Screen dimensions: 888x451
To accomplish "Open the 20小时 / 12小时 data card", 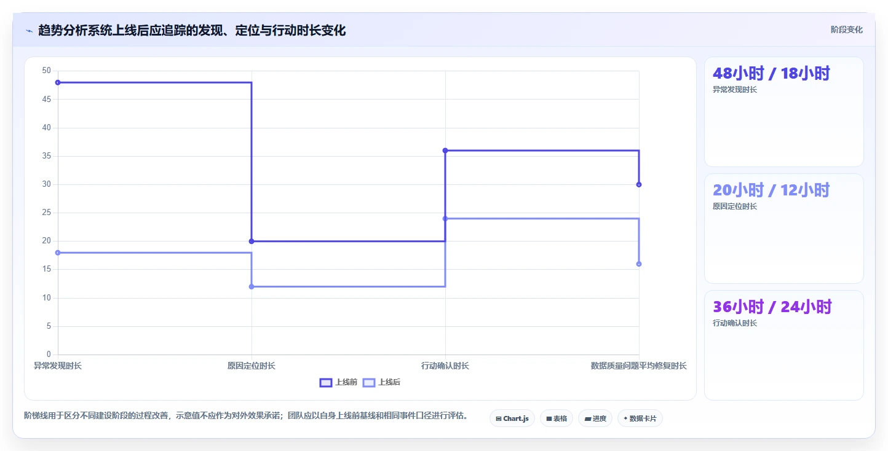I will [x=784, y=229].
